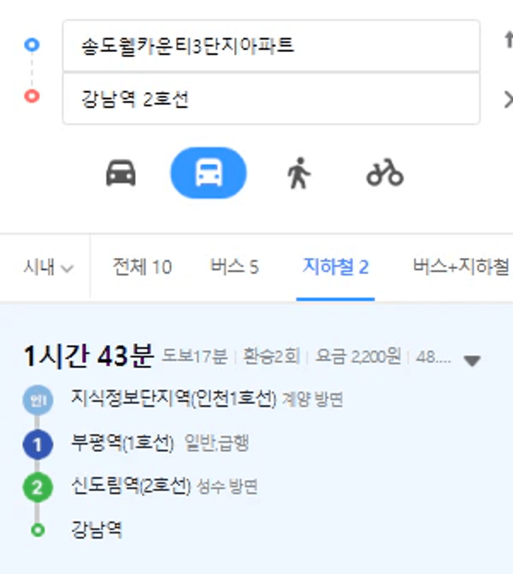Open the 시내 dropdown
The width and height of the screenshot is (513, 574).
click(48, 267)
